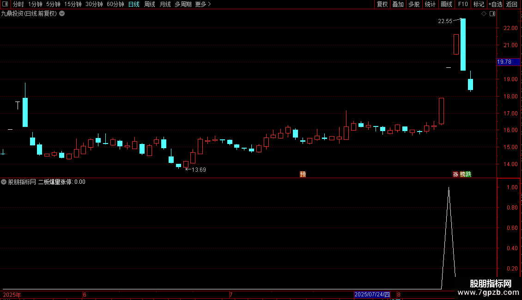The width and height of the screenshot is (522, 300).
Task: Select the 5分钟 period
Action: pos(53,4)
